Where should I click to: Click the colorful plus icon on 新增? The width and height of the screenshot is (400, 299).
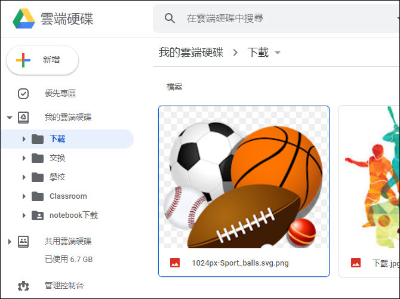[23, 60]
